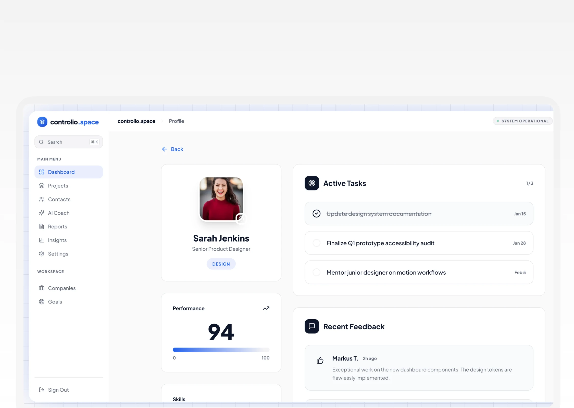Click the controlio.space breadcrumb link
Viewport: 574px width, 408px height.
click(x=136, y=121)
